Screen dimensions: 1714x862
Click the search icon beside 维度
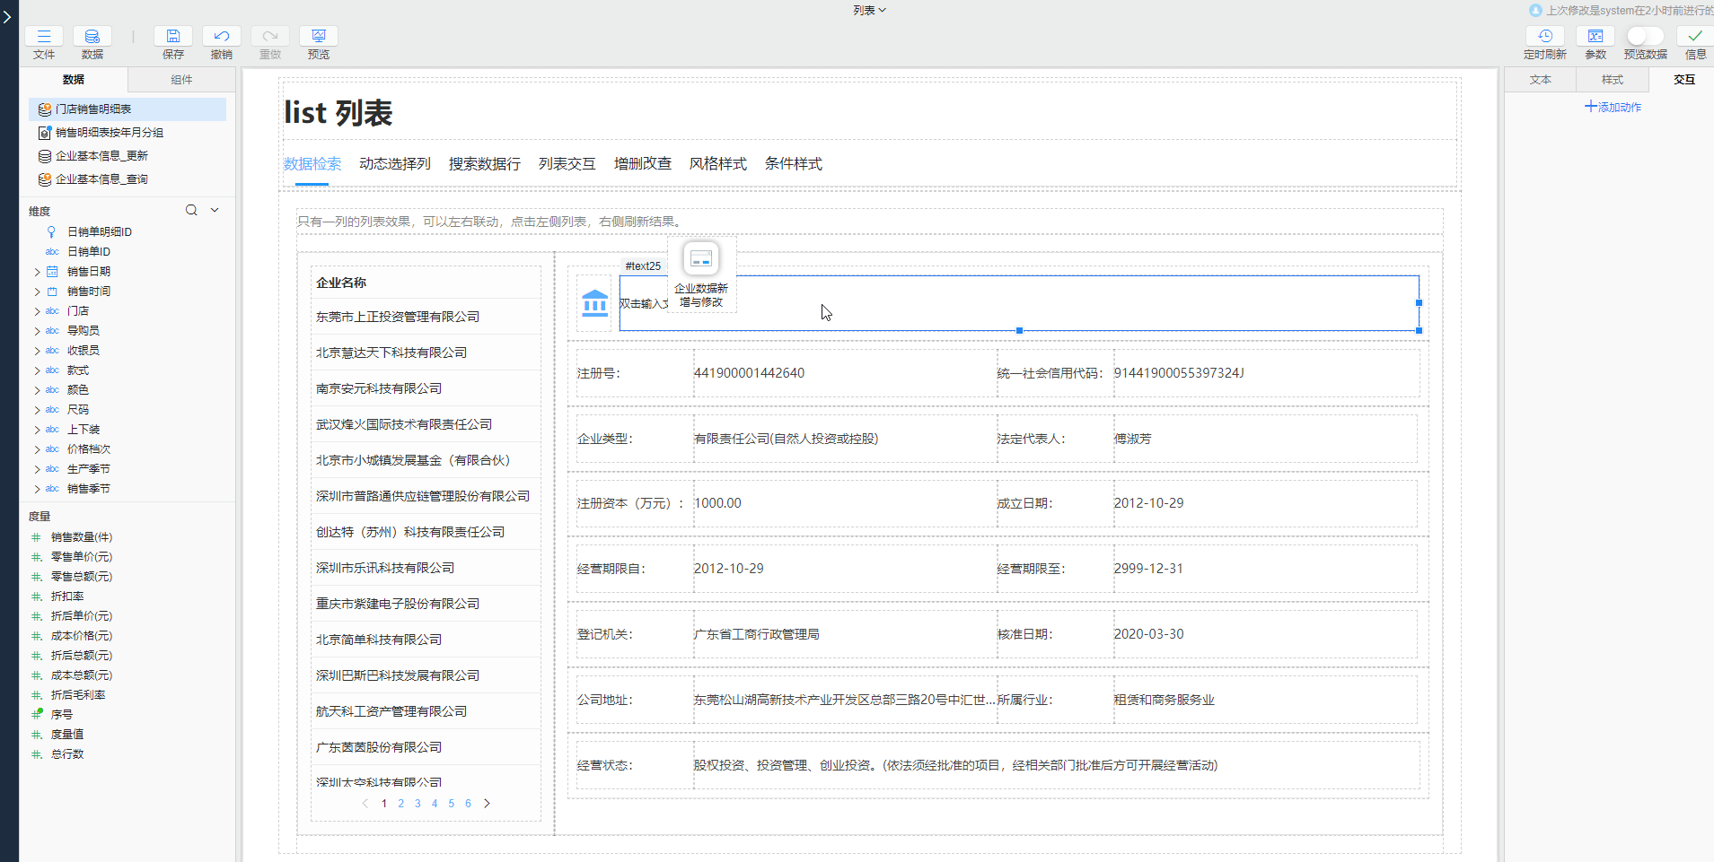191,211
